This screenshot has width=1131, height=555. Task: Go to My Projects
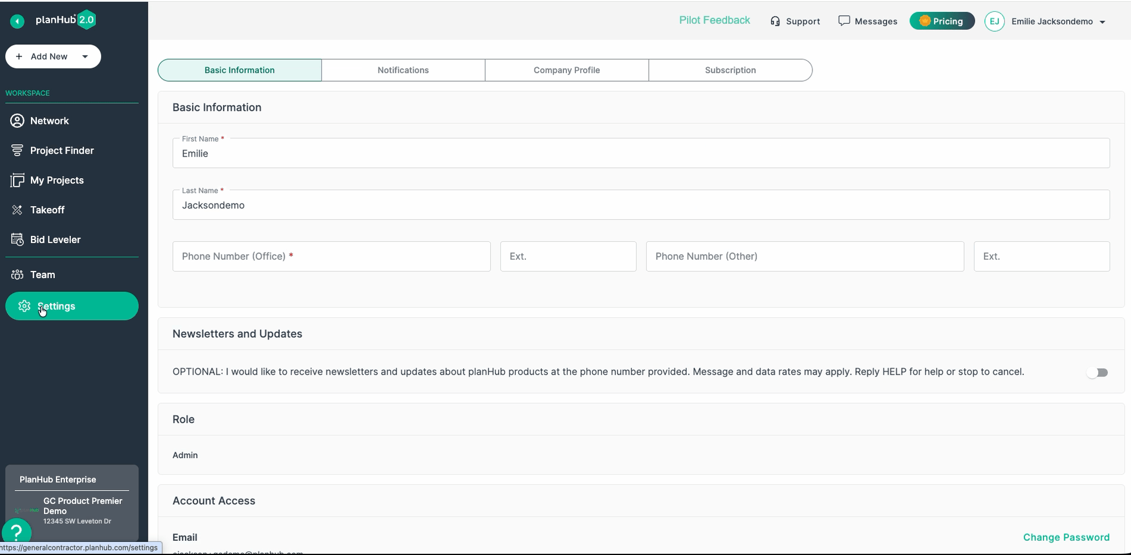[57, 180]
